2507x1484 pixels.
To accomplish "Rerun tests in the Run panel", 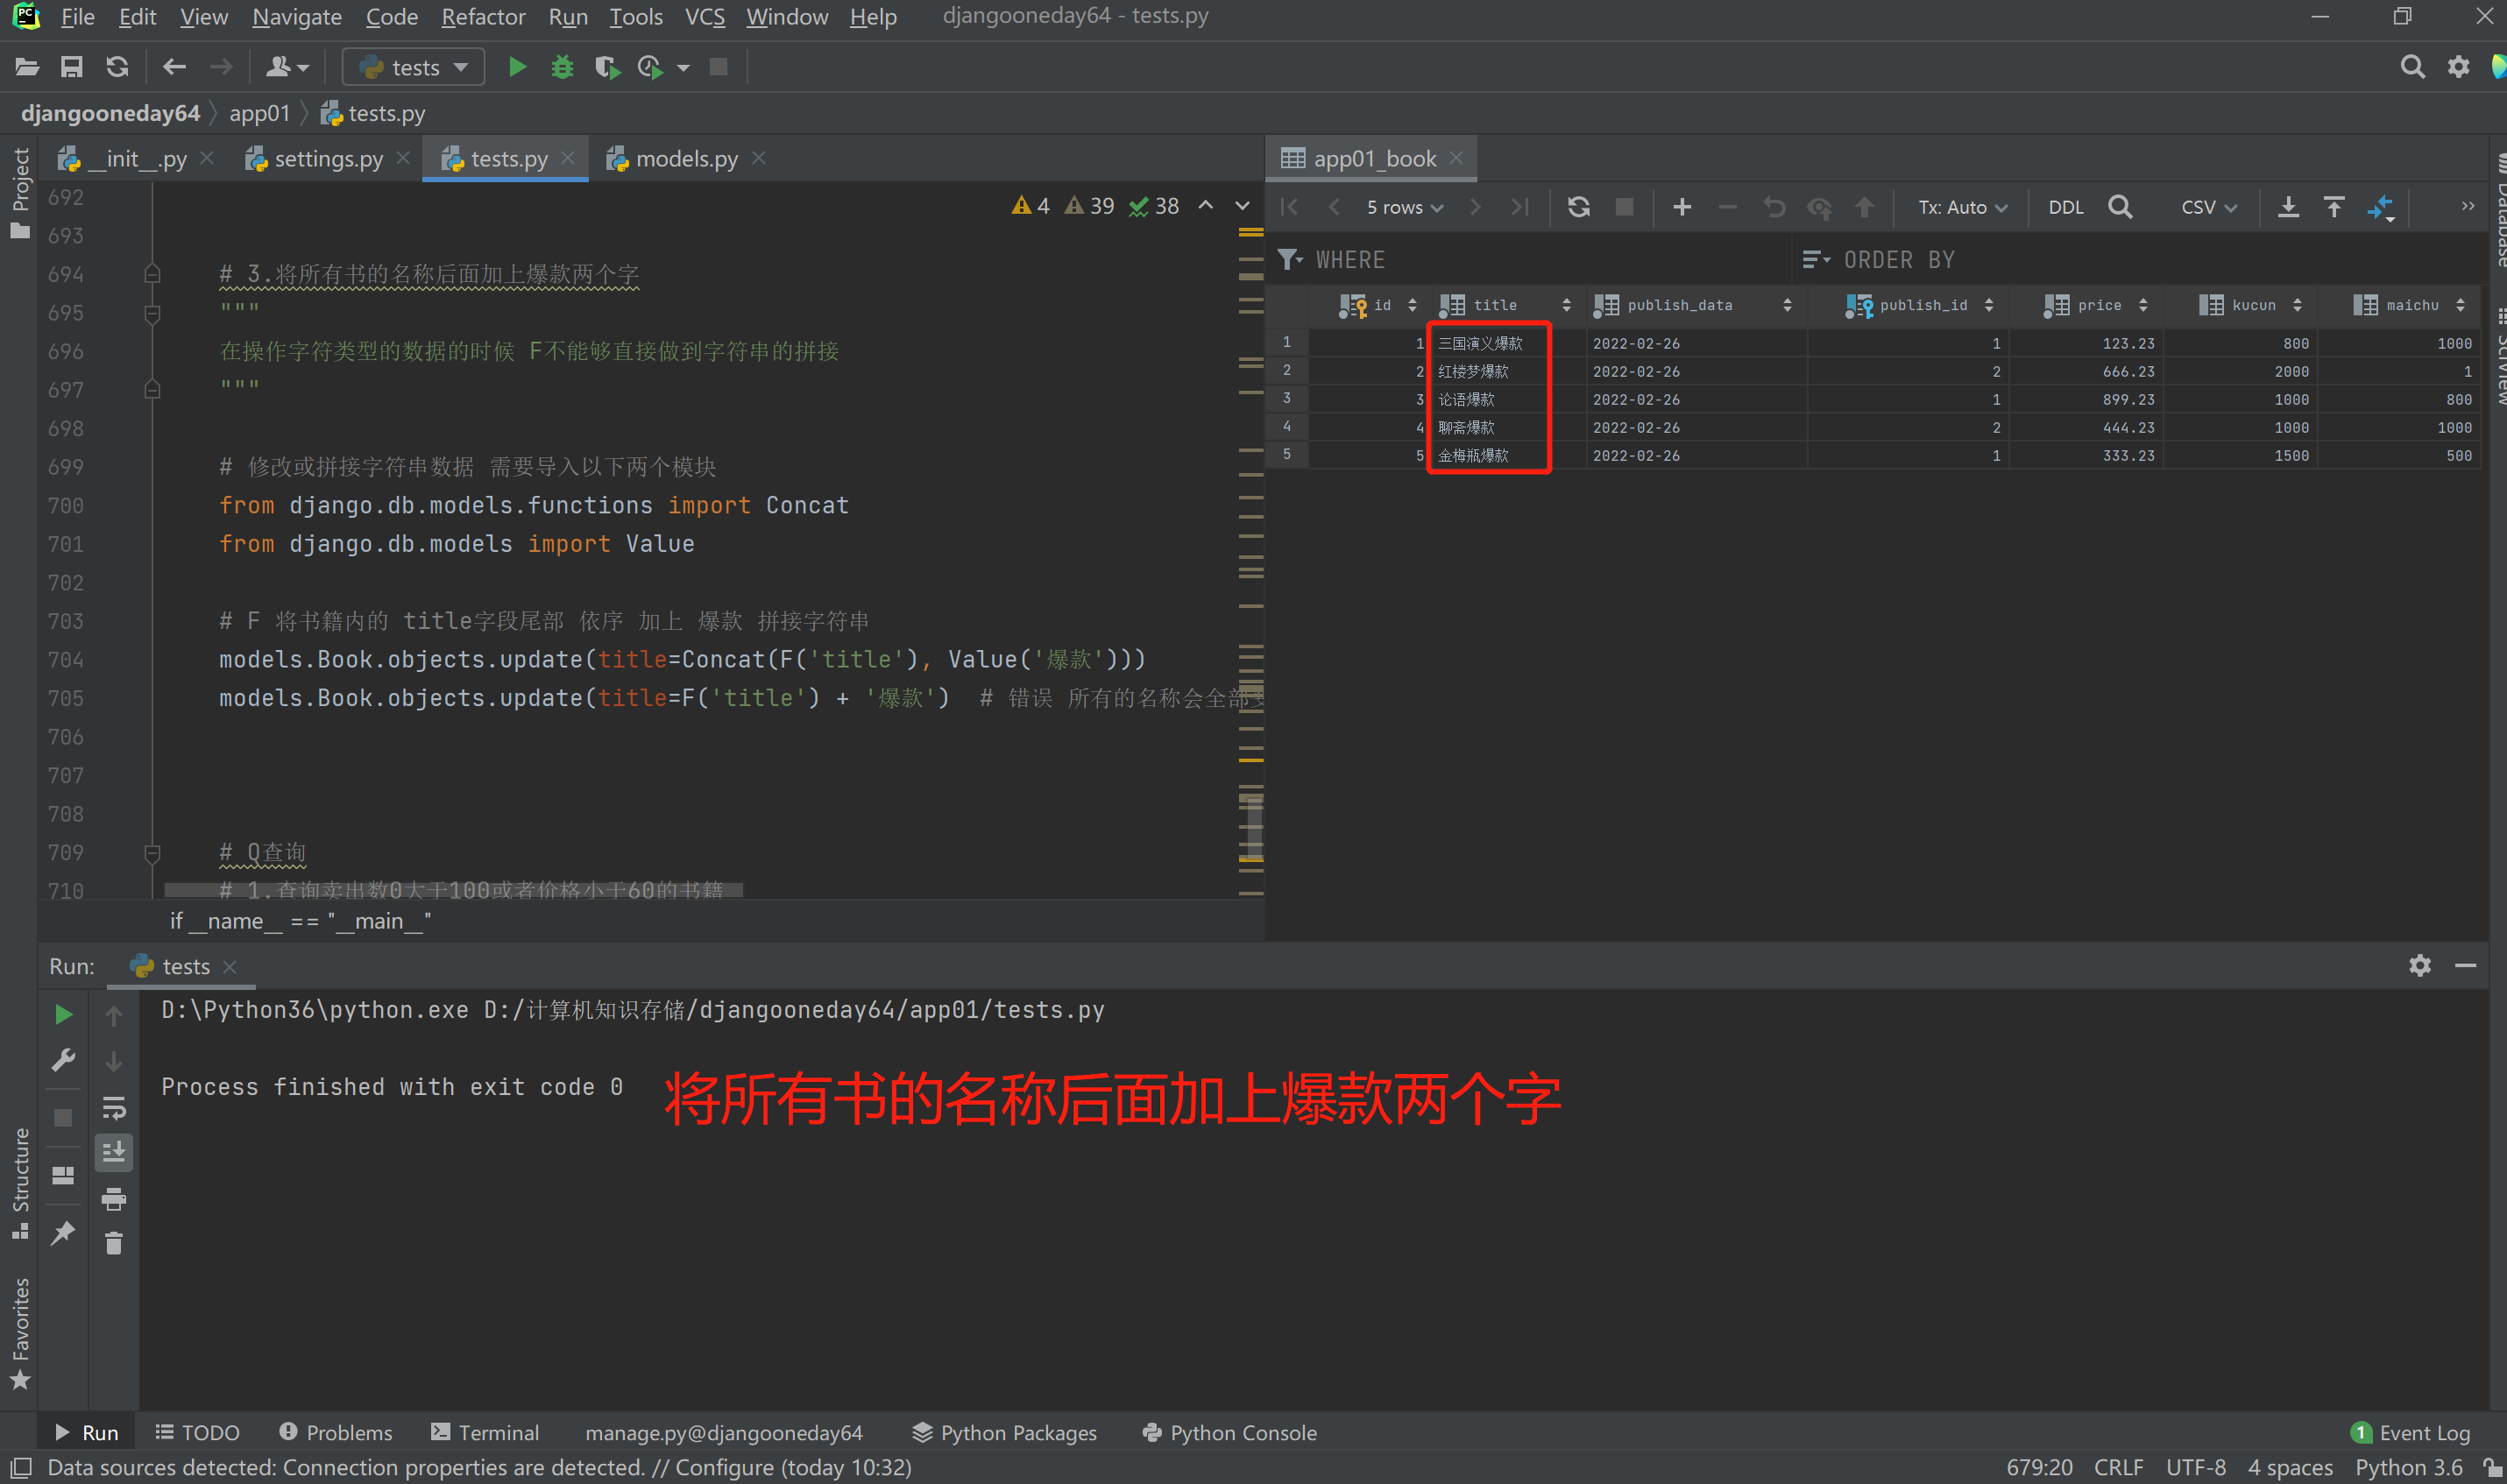I will (x=63, y=1015).
